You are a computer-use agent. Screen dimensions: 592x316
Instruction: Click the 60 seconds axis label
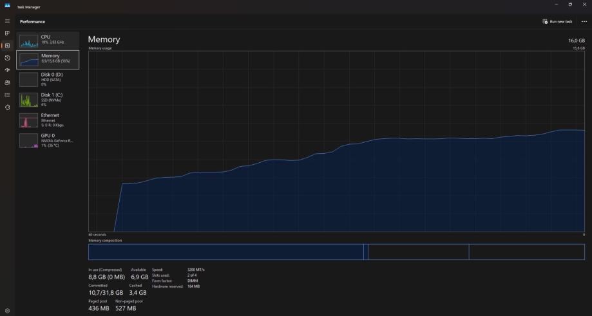[97, 234]
